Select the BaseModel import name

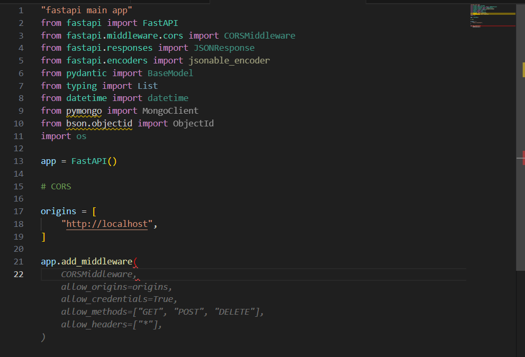click(170, 74)
